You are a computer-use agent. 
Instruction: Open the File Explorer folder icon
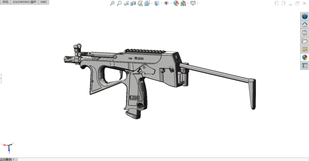305,41
